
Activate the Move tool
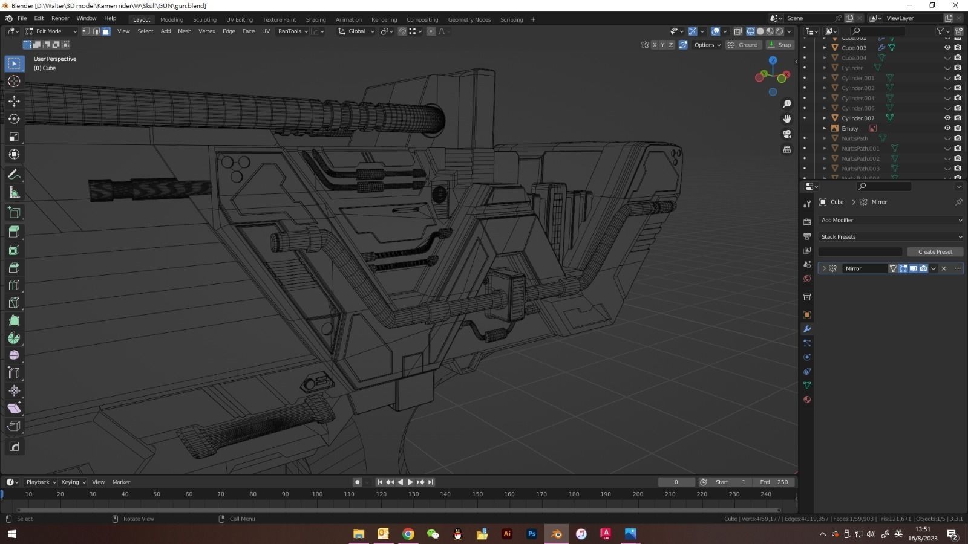(14, 101)
